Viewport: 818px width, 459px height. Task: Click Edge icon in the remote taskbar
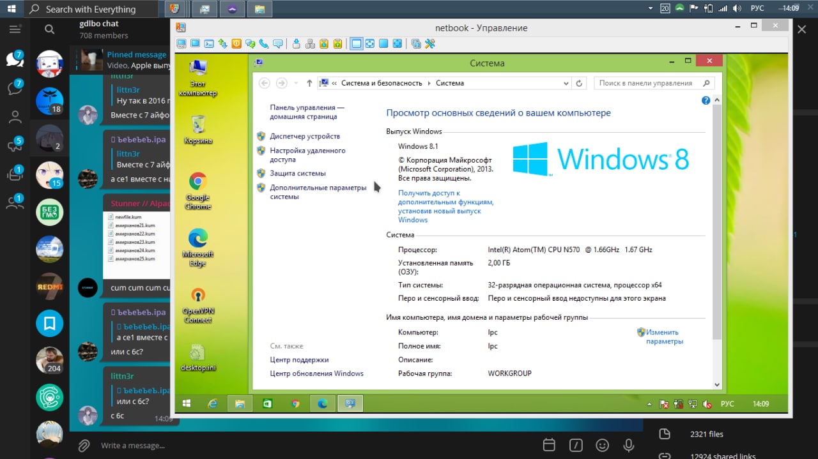[x=323, y=403]
